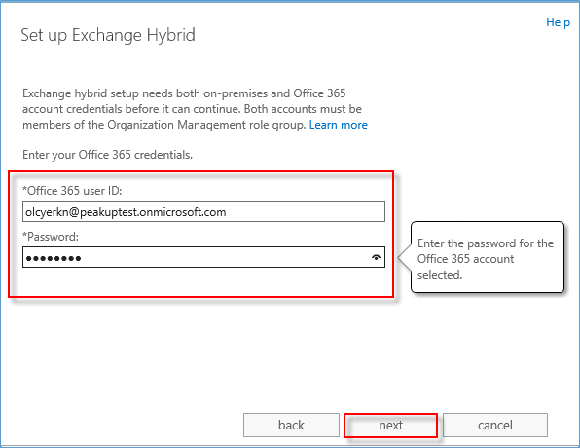Click the Exchange hybrid setup description paragraph
Viewport: 580px width, 448px height.
(x=195, y=109)
